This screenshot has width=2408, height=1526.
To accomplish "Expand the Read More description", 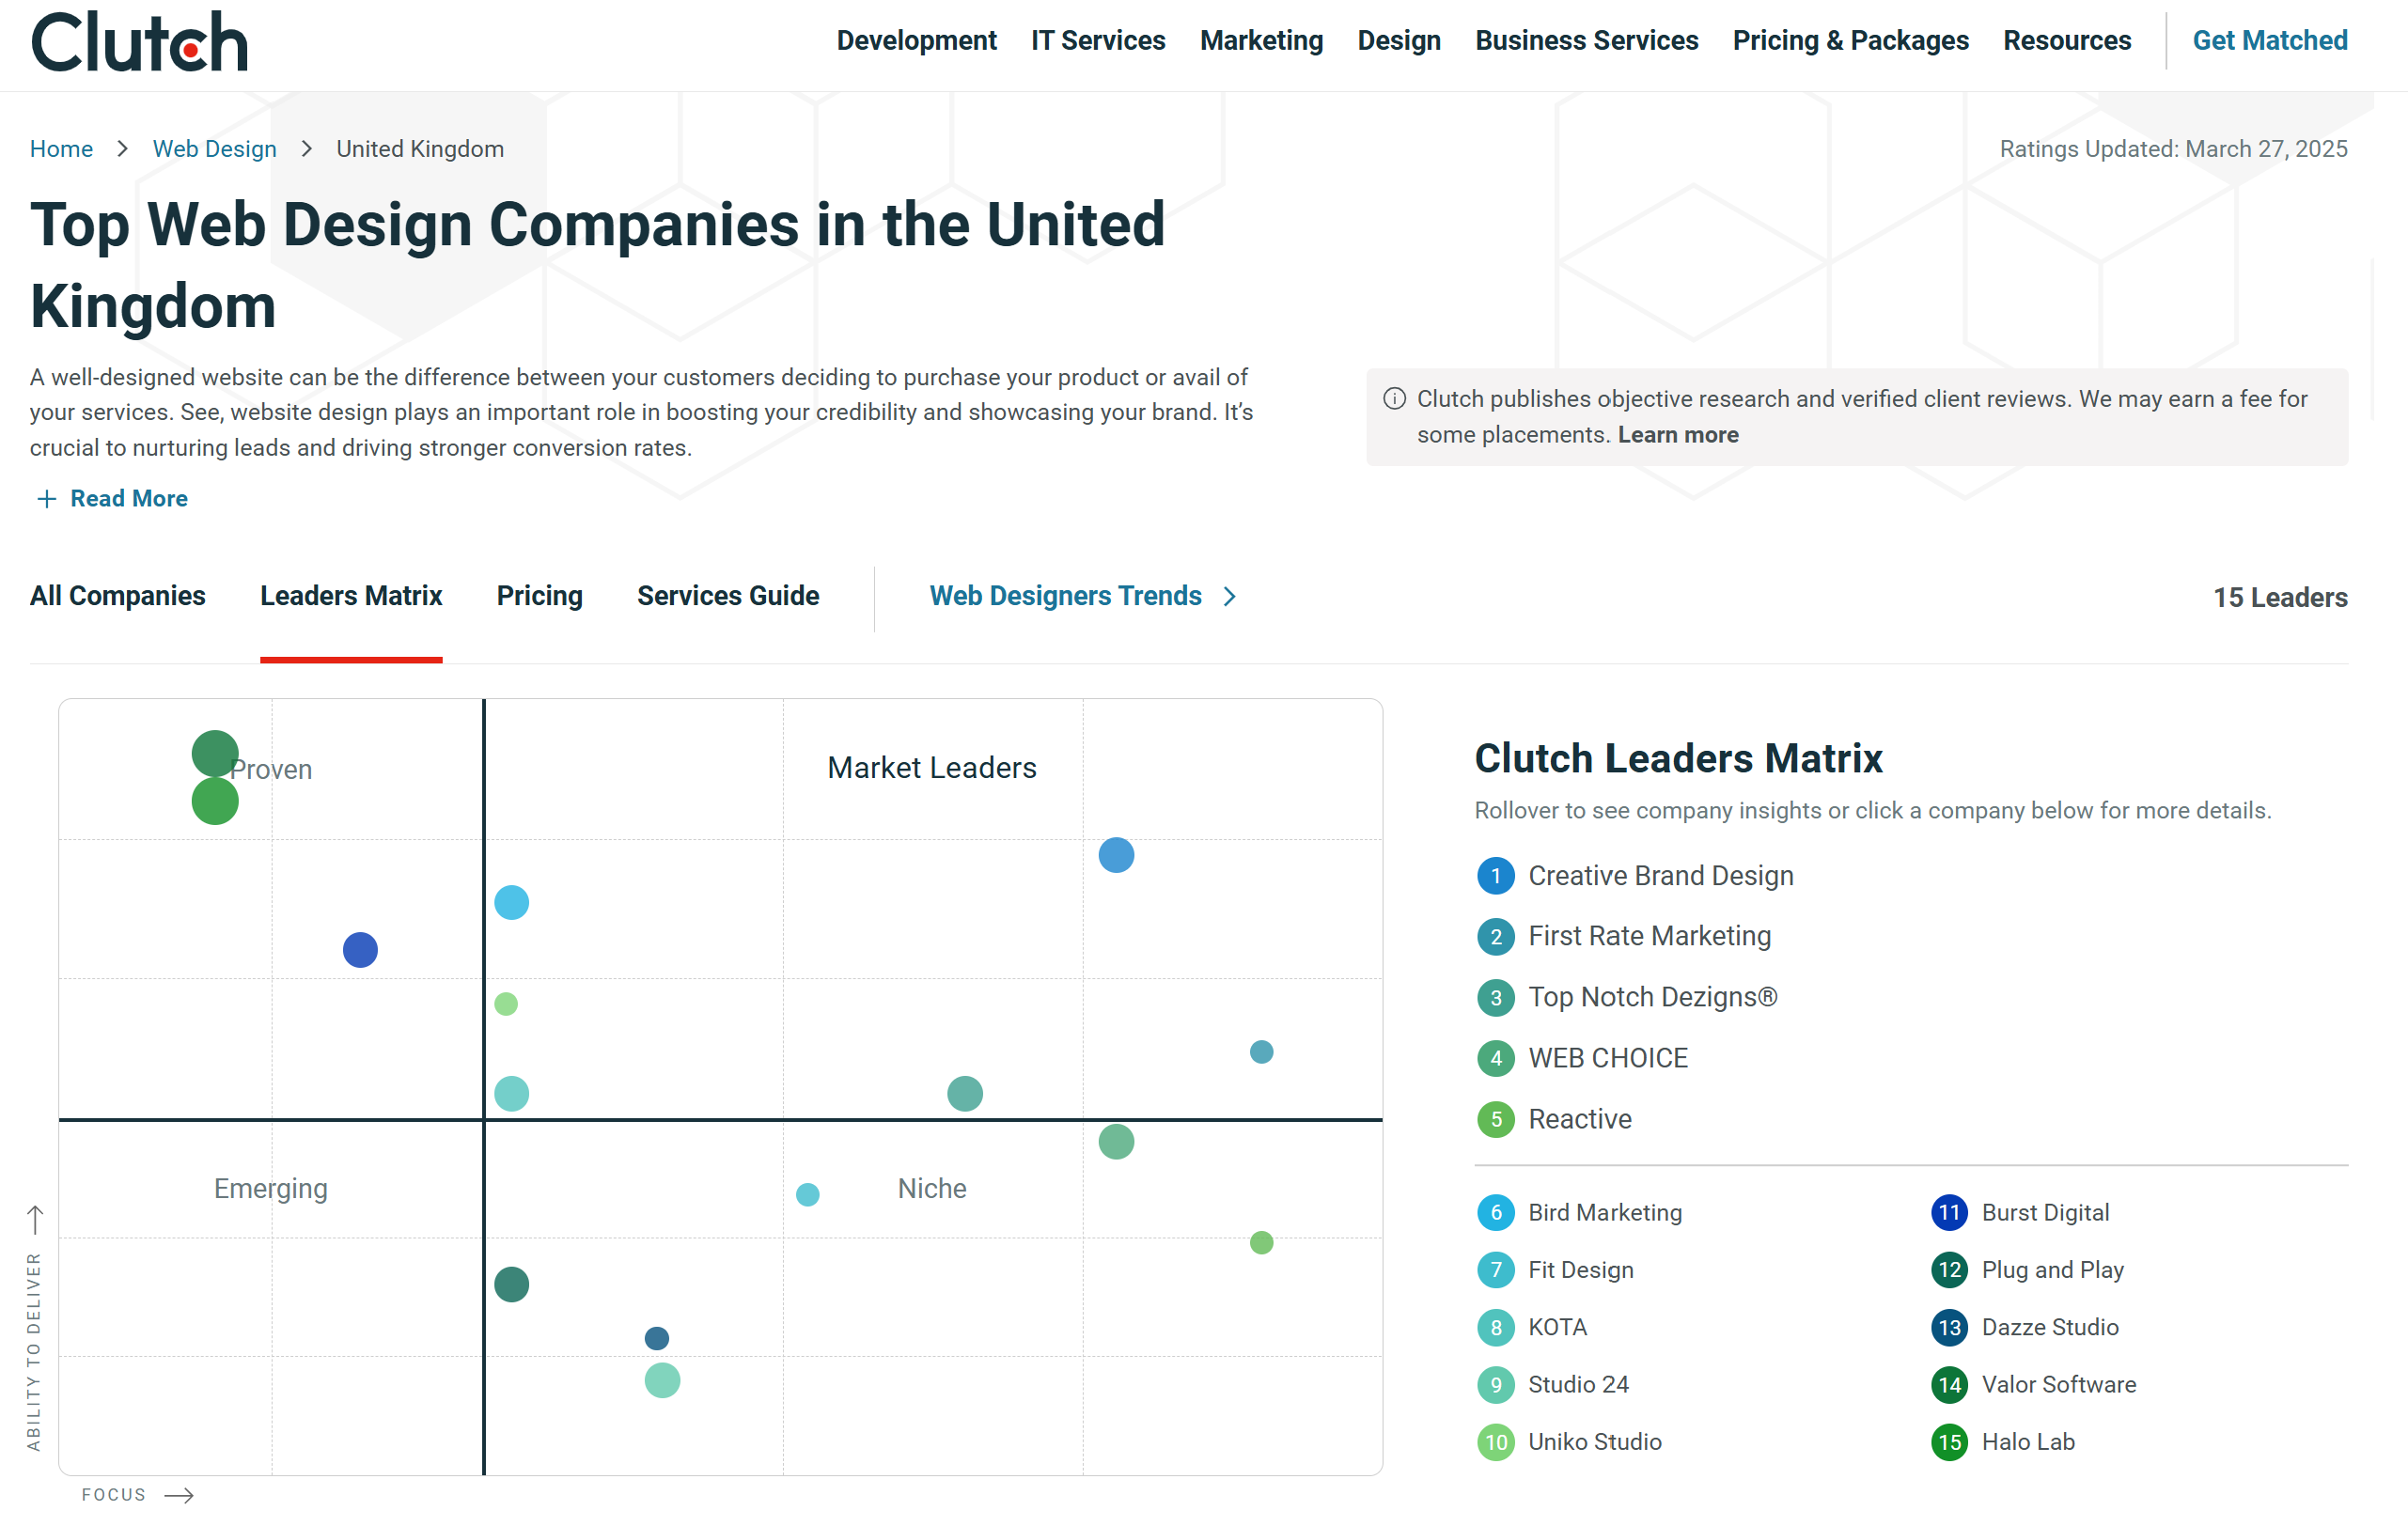I will [x=112, y=498].
